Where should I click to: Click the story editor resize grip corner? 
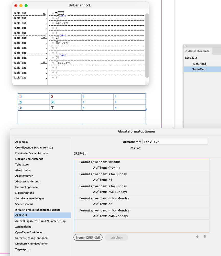147,83
